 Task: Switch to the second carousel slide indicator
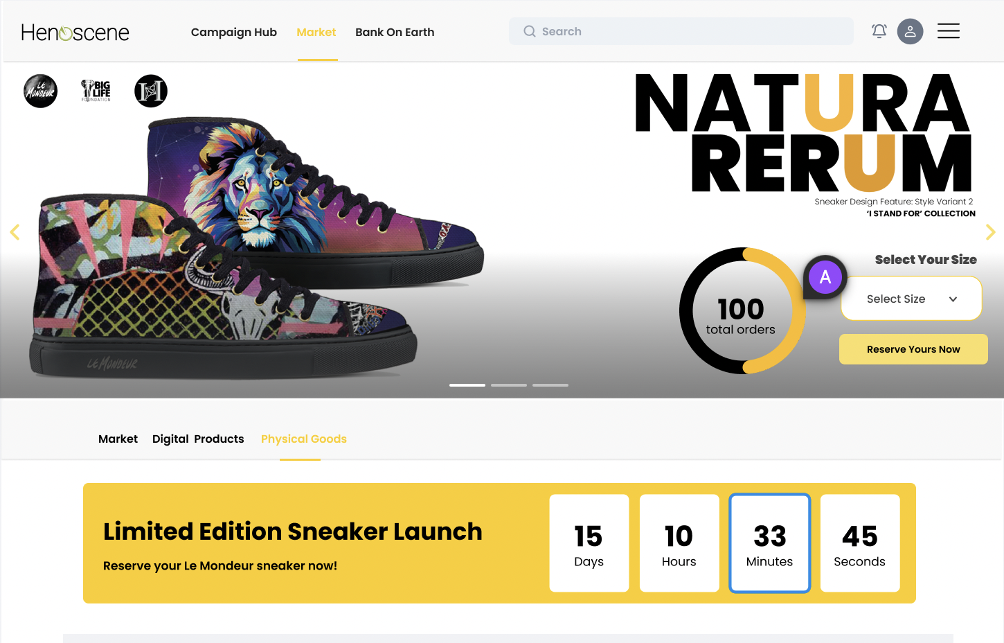point(509,385)
